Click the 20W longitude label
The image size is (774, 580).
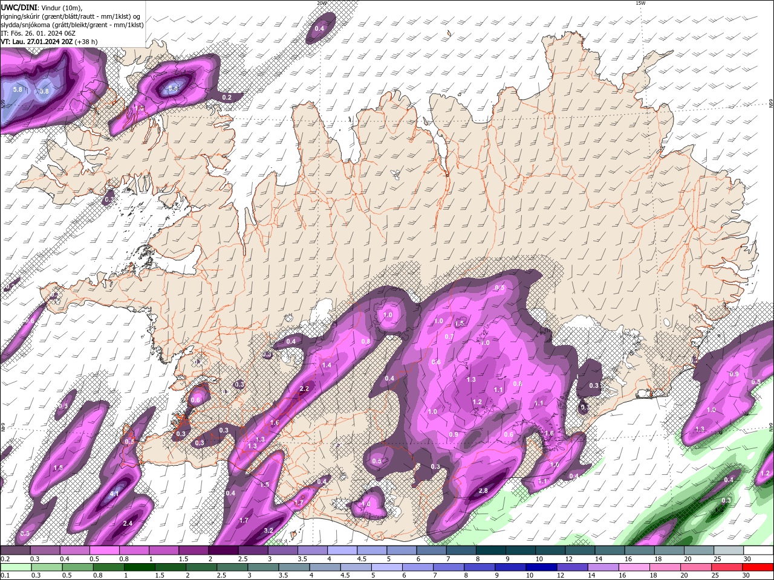pyautogui.click(x=322, y=3)
